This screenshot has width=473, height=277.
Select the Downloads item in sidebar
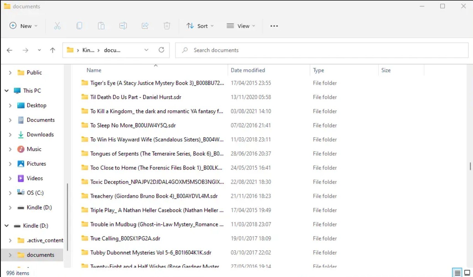point(40,135)
